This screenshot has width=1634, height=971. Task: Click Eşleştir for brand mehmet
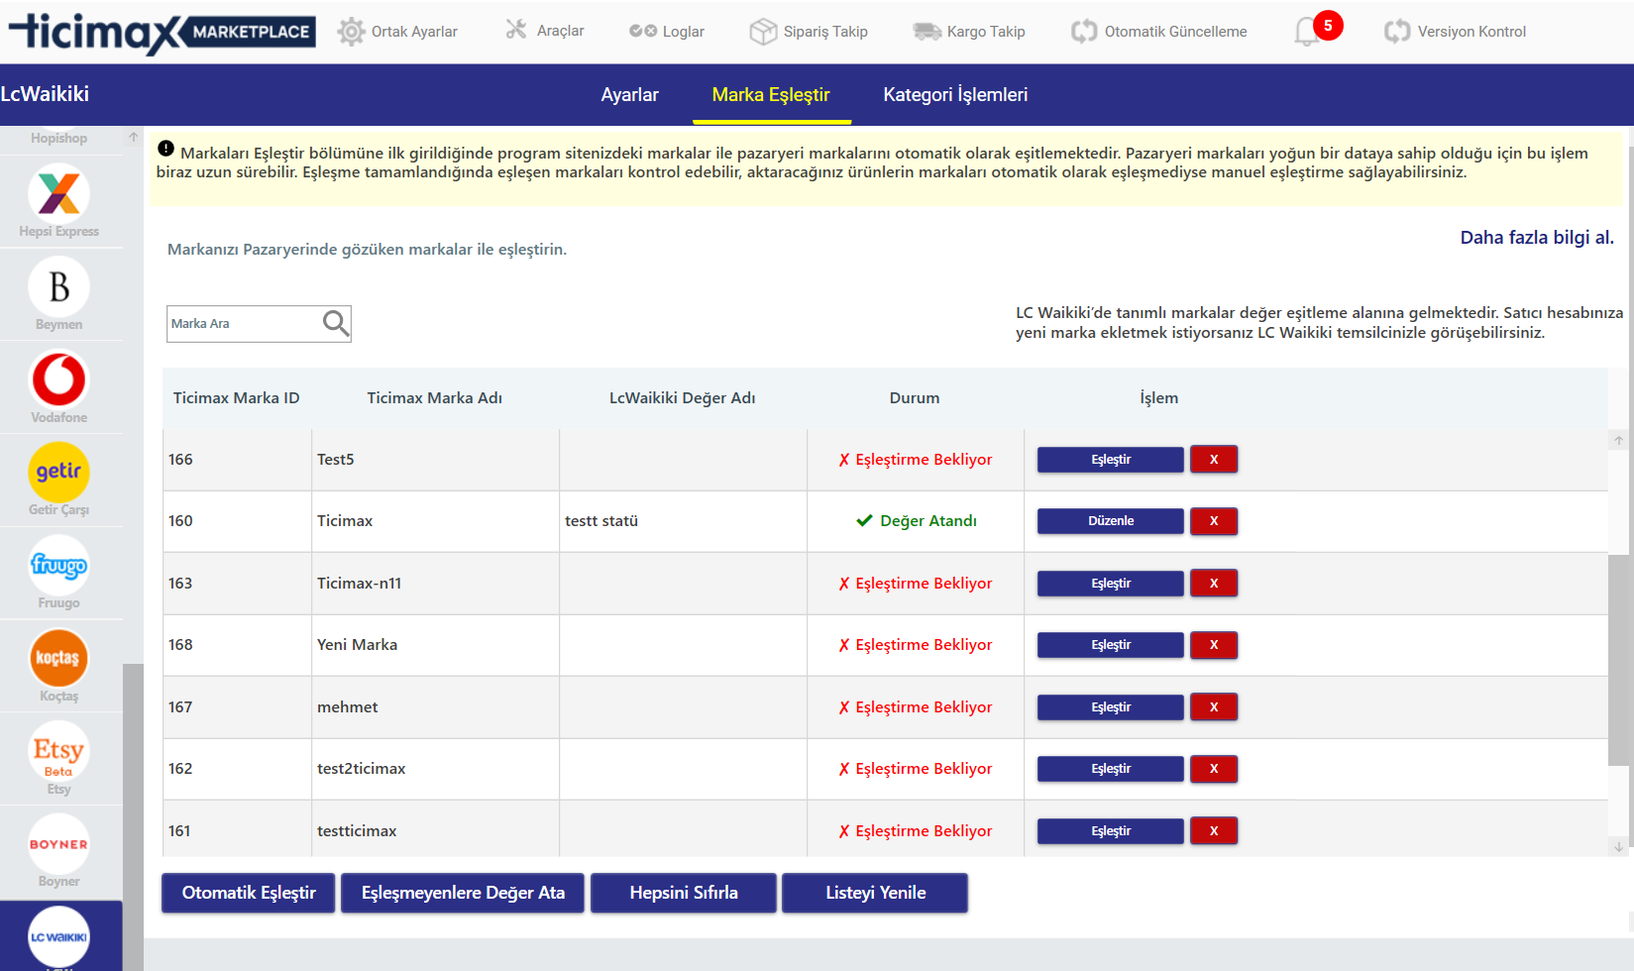pos(1111,707)
